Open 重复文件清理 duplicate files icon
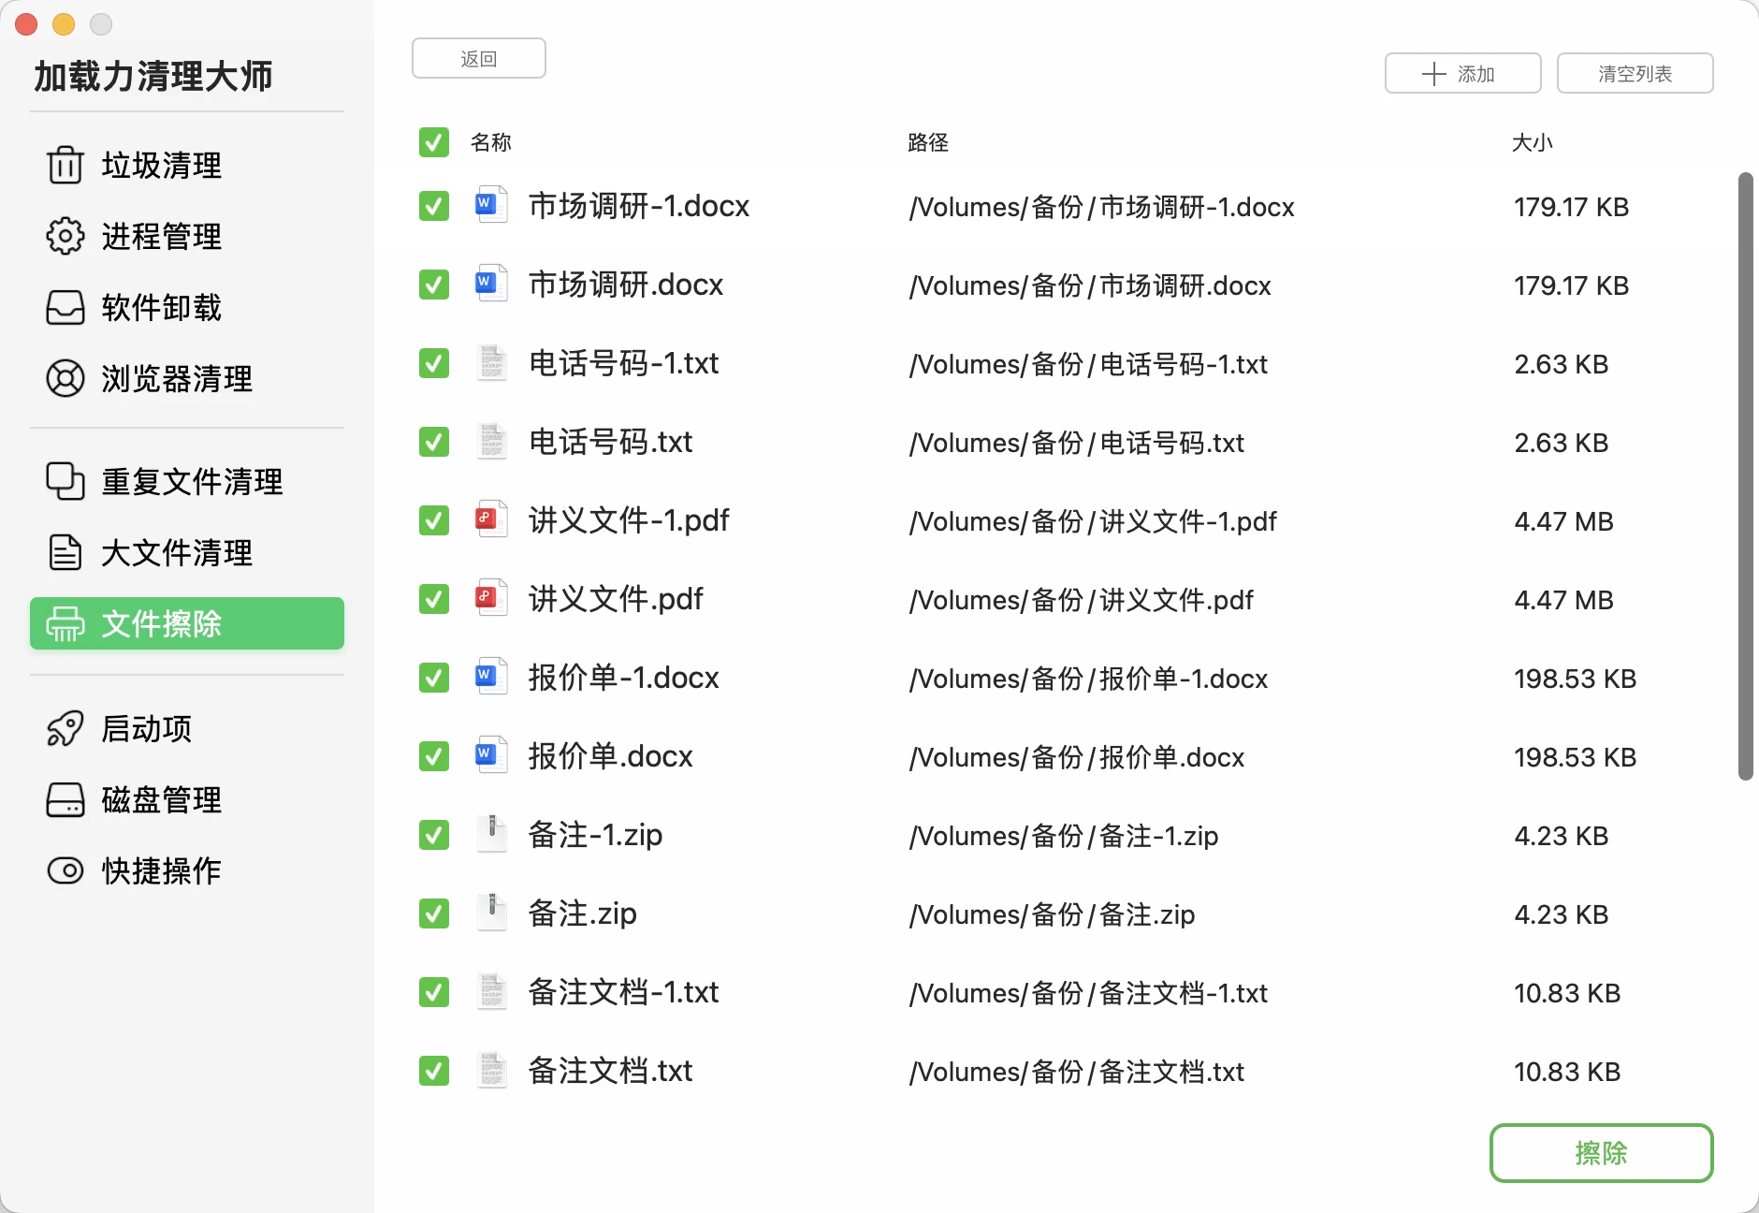Image resolution: width=1759 pixels, height=1213 pixels. 64,481
